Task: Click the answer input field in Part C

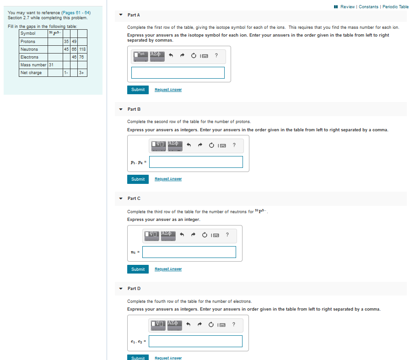Action: click(x=189, y=252)
